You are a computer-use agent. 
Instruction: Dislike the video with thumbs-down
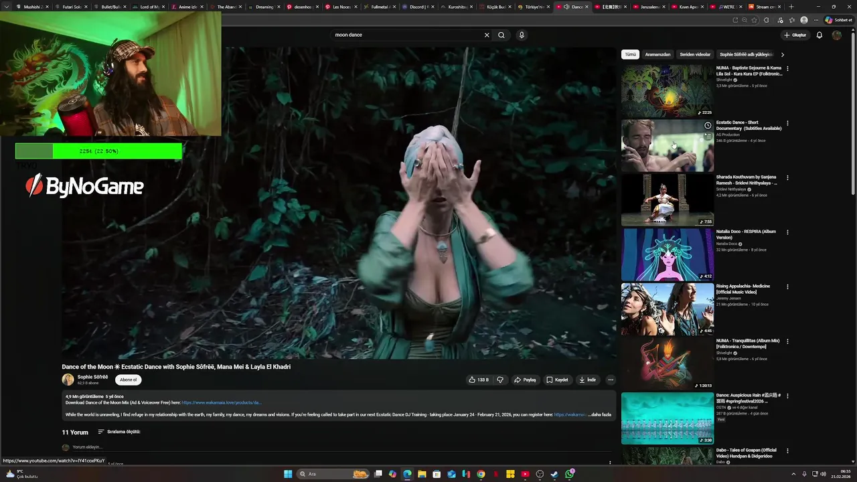click(x=499, y=380)
